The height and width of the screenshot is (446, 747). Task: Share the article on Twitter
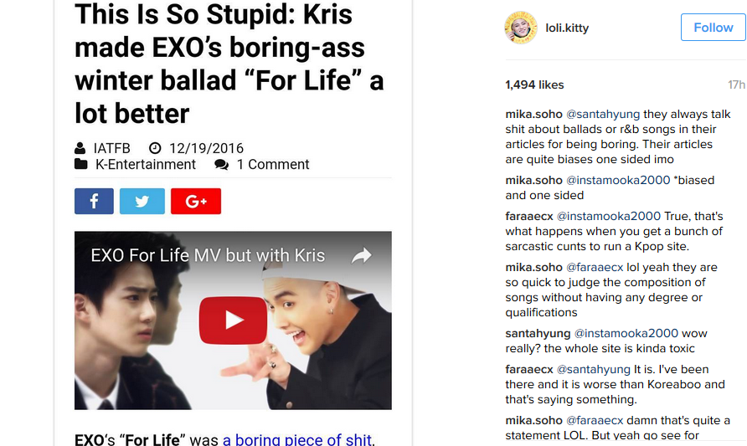142,201
